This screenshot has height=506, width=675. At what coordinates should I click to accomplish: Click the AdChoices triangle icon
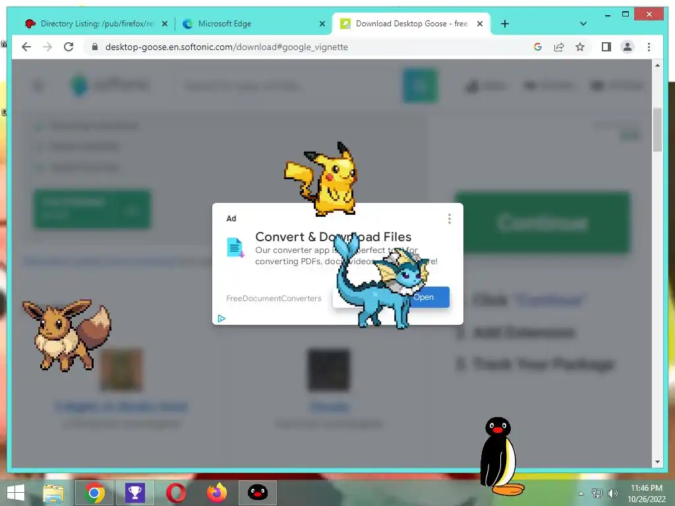221,318
